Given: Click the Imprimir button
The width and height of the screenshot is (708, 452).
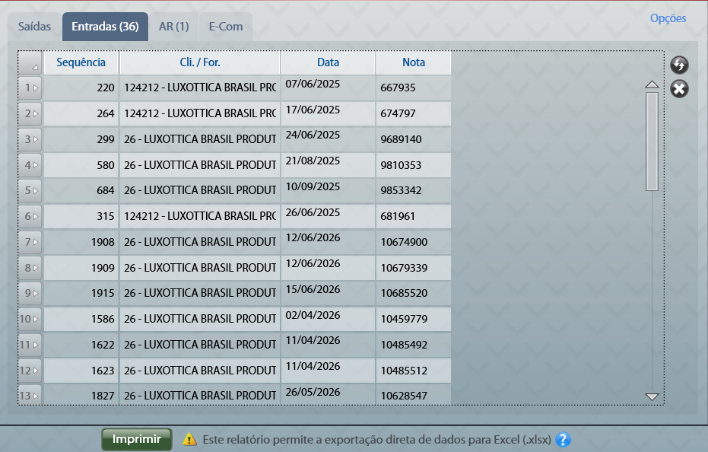Looking at the screenshot, I should 136,439.
